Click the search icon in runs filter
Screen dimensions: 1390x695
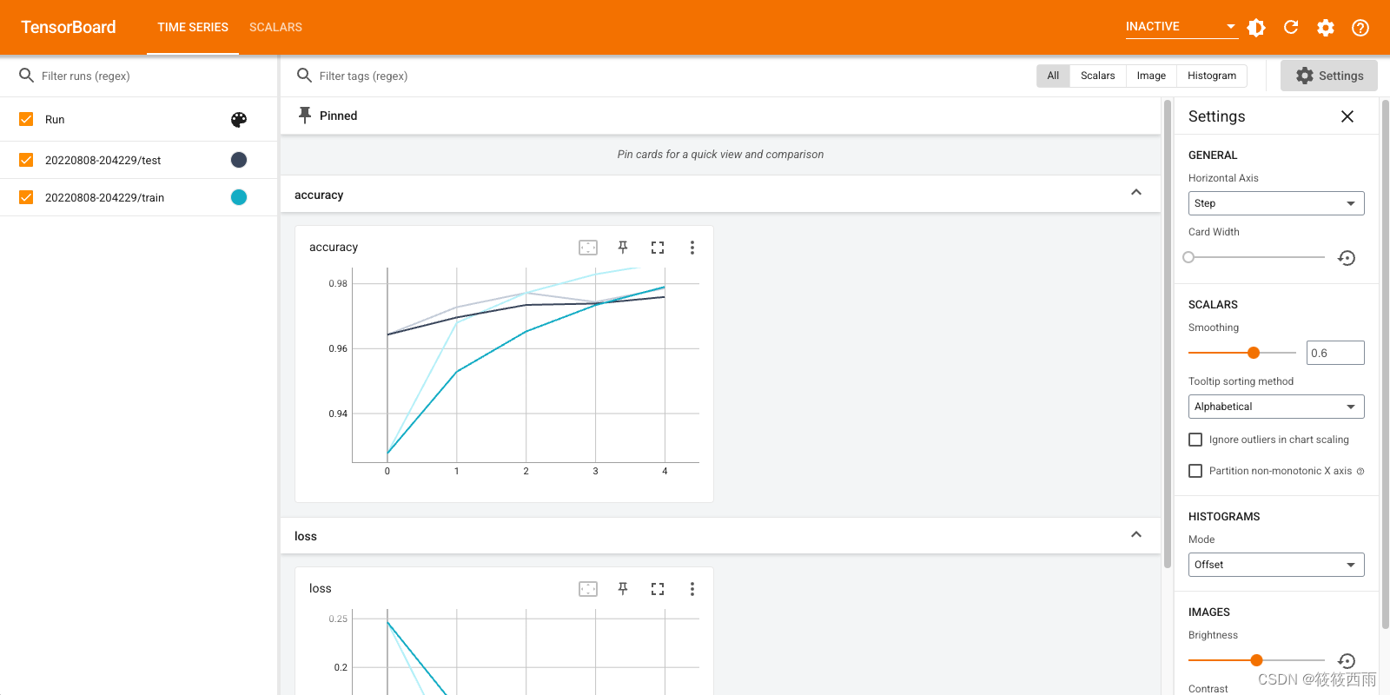[27, 76]
